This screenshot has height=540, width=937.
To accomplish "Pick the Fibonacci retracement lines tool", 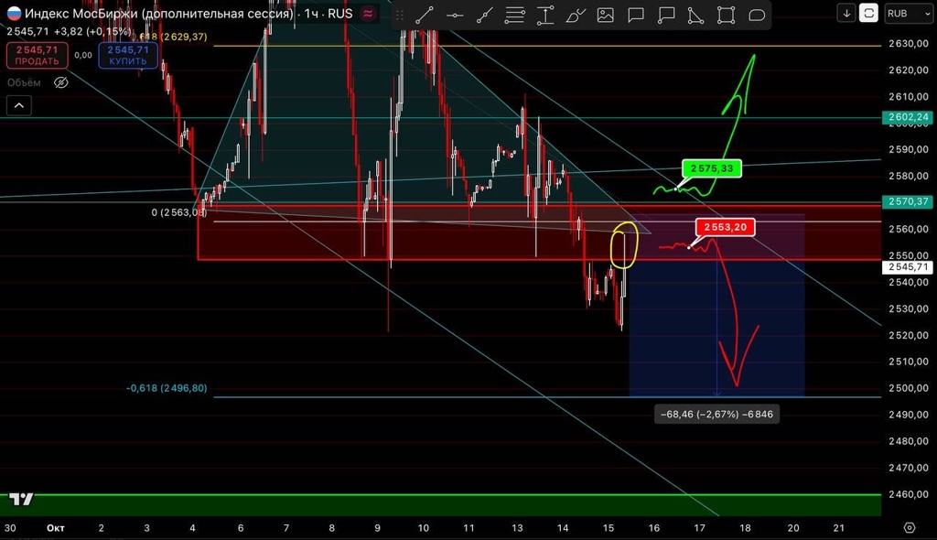I will tap(515, 15).
